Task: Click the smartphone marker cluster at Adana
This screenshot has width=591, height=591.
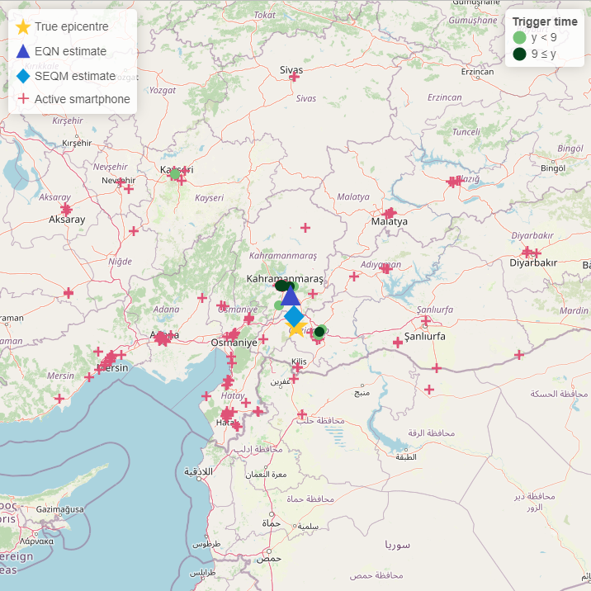Action: point(163,338)
